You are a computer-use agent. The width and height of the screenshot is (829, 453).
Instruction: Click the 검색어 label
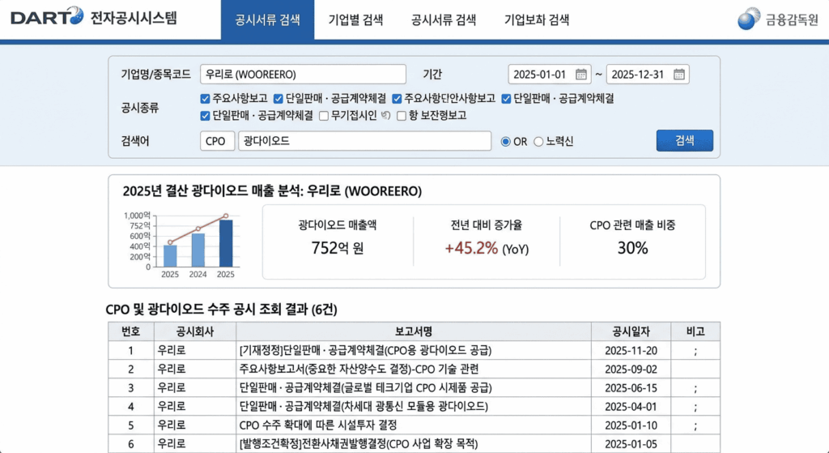pyautogui.click(x=135, y=141)
